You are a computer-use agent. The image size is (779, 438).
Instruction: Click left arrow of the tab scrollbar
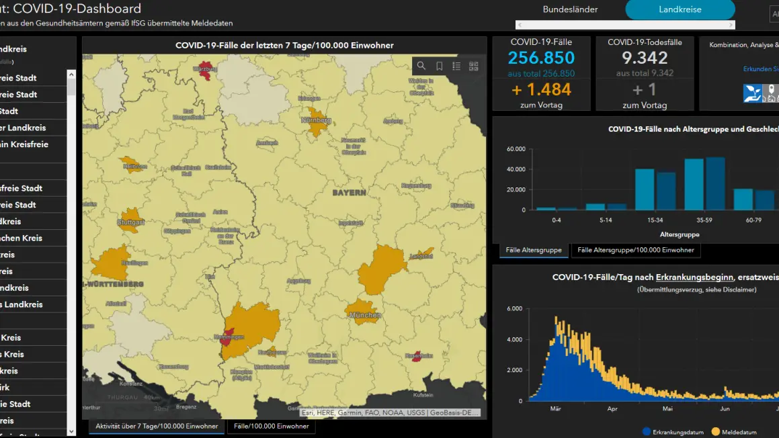tap(520, 25)
